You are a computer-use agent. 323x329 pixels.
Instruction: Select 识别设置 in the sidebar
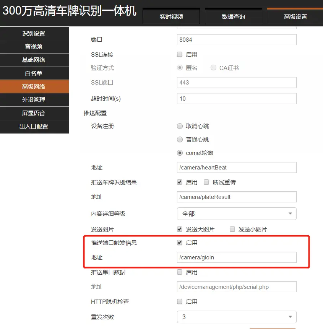34,34
